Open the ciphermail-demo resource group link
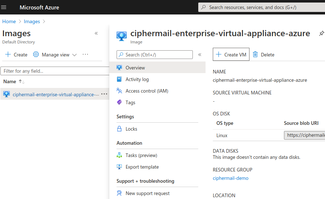The width and height of the screenshot is (325, 199). coord(231,178)
